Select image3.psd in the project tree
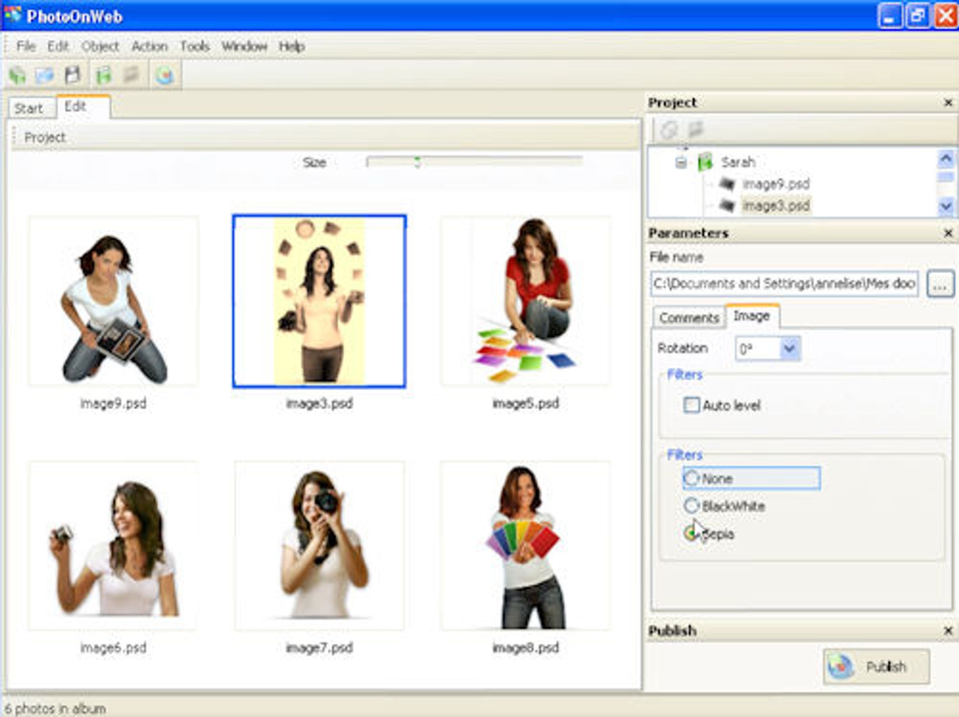 click(776, 206)
